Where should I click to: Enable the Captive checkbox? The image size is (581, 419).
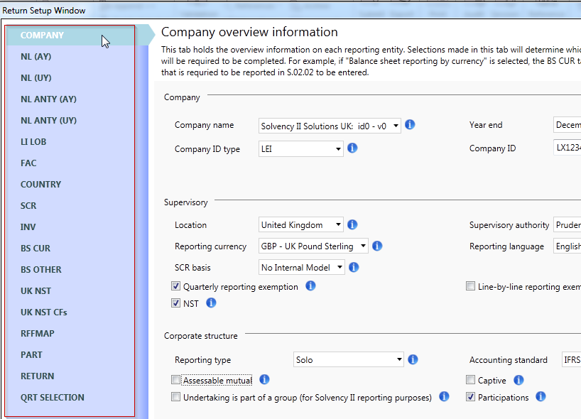pyautogui.click(x=470, y=379)
